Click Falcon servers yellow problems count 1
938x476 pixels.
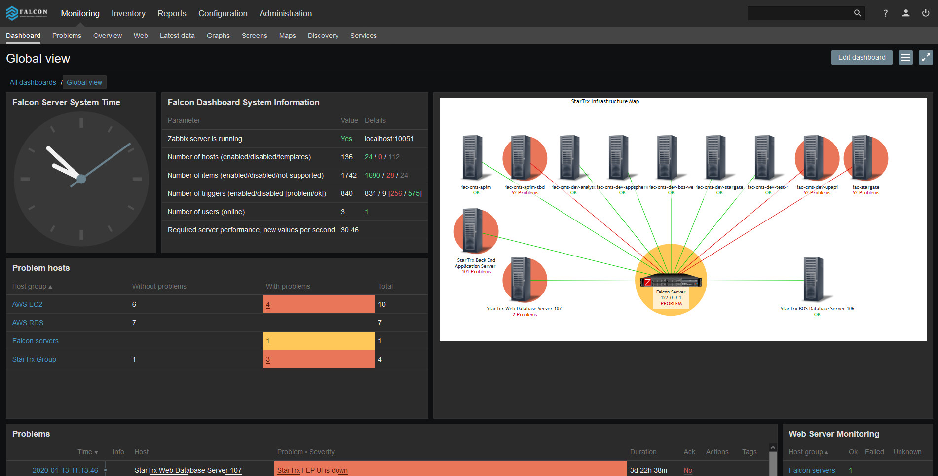click(268, 341)
